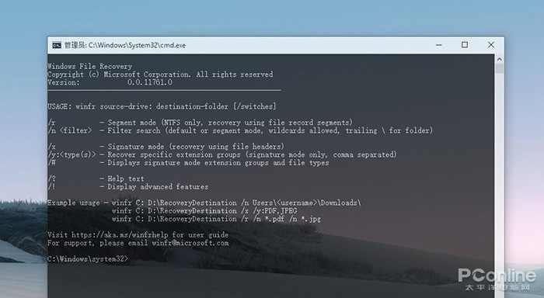Click scrollbar up arrow
This screenshot has width=544, height=298.
(499, 59)
